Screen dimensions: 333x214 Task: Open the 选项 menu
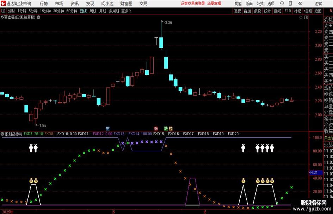click(271, 4)
